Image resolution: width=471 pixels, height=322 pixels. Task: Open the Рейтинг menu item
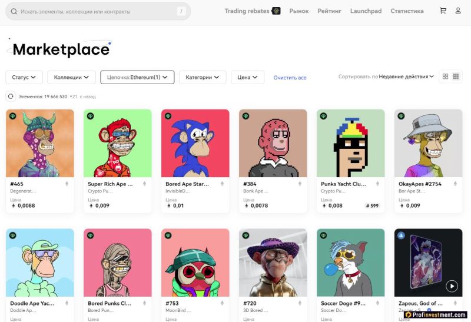329,11
